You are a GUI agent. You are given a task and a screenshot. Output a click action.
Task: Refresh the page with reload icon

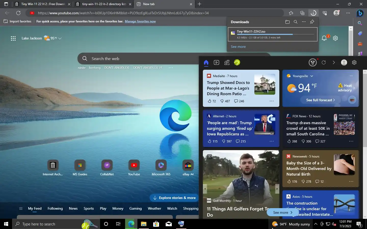(x=18, y=13)
